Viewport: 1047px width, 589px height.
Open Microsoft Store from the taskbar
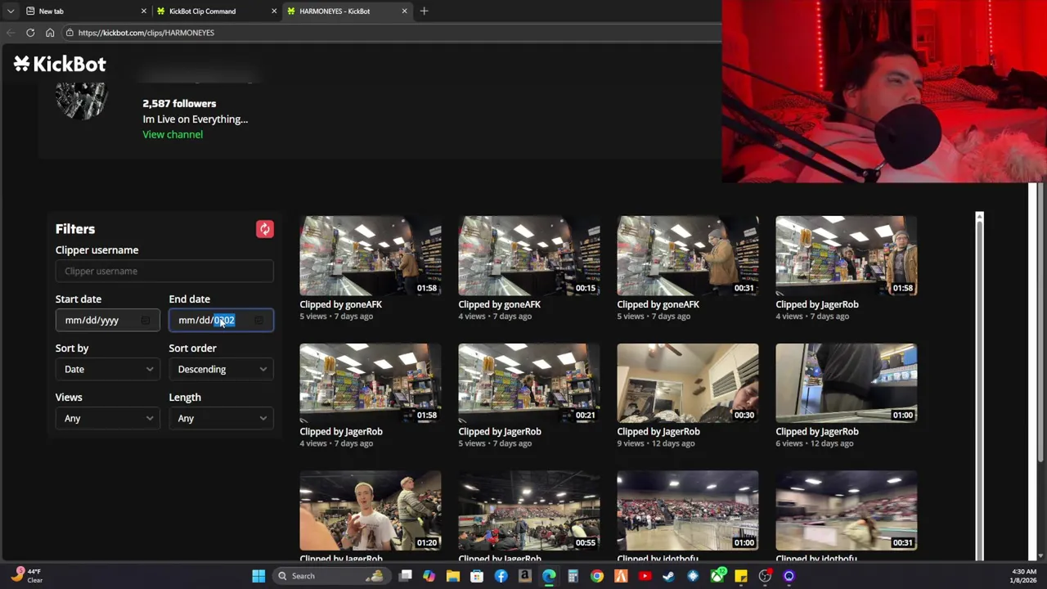477,576
